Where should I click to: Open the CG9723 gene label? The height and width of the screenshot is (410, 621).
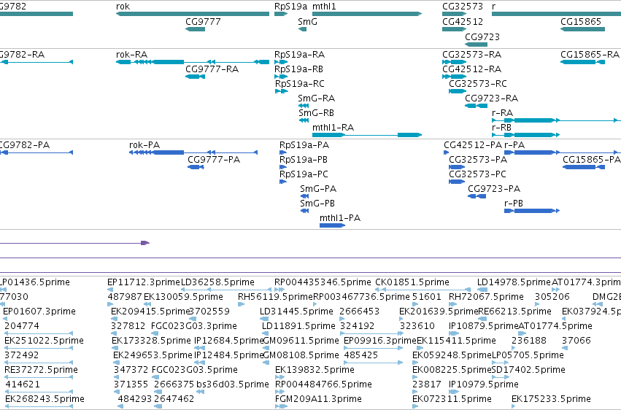pyautogui.click(x=482, y=37)
